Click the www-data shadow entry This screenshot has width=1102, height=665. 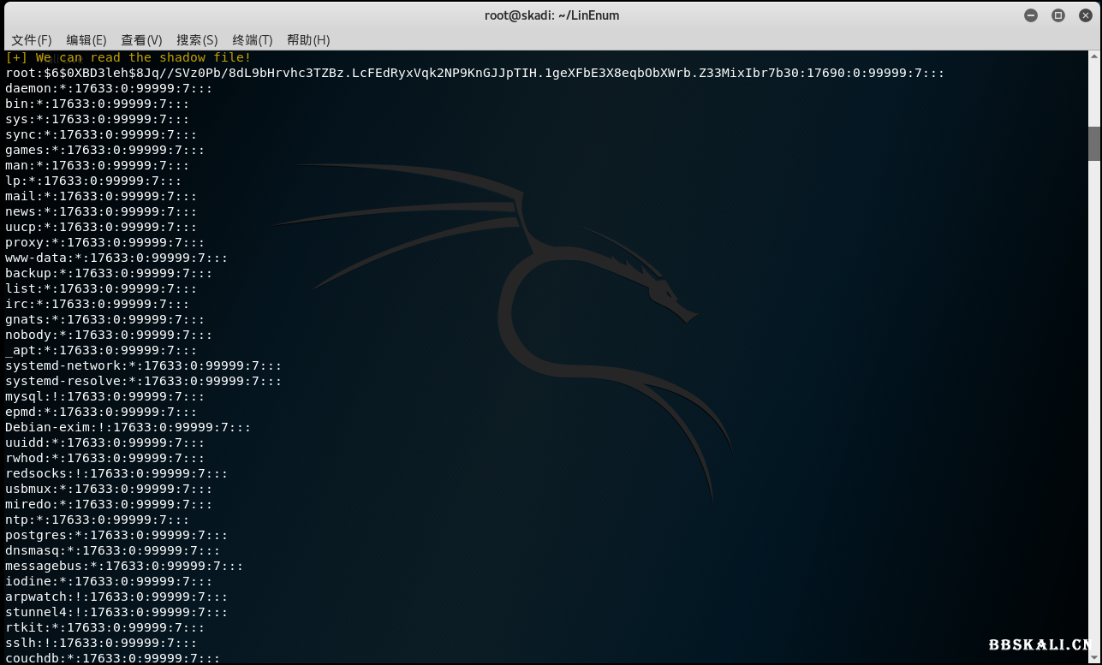tap(116, 258)
